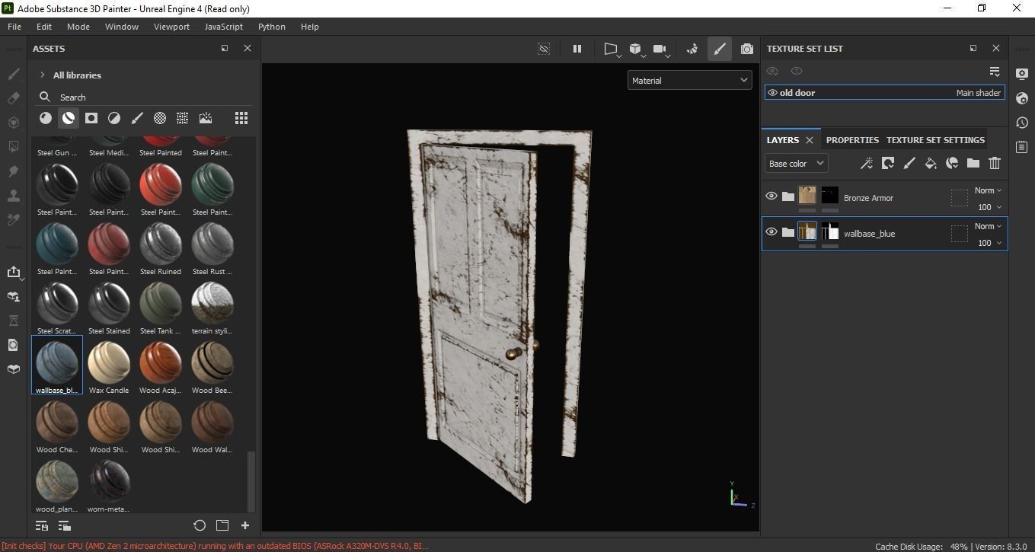
Task: Toggle Smart masks filter in assets
Action: tap(91, 118)
